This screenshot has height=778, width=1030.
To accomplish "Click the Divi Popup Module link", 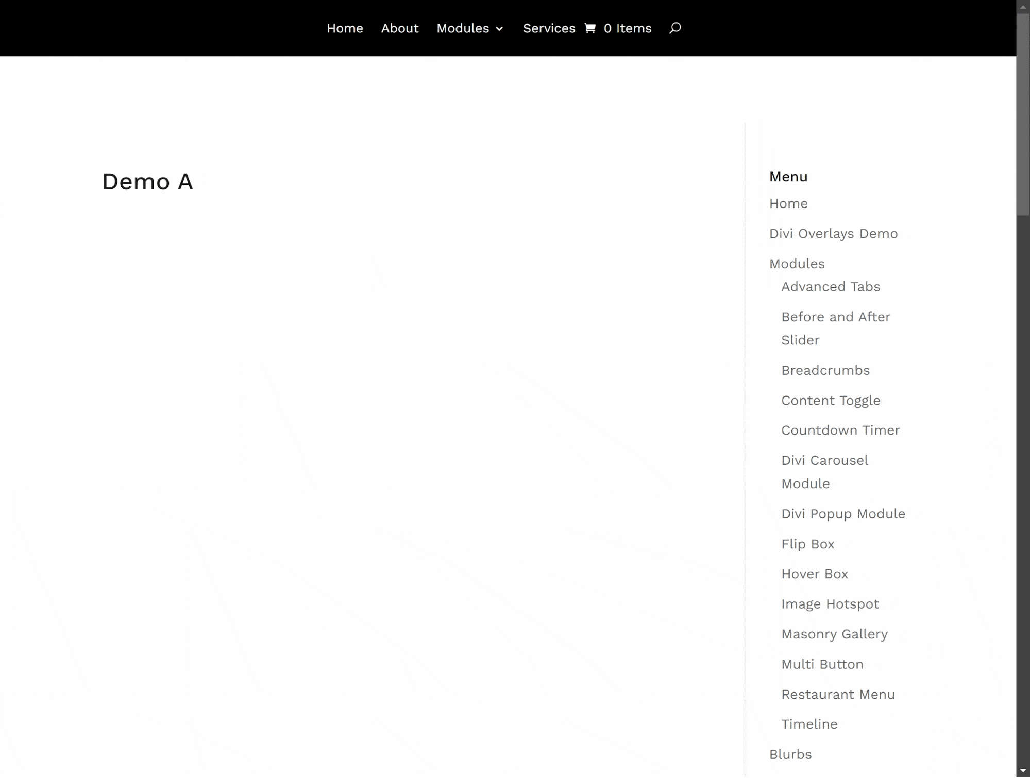I will pyautogui.click(x=843, y=513).
